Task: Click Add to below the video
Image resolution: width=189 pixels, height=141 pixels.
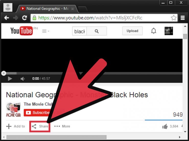Action: [x=16, y=126]
